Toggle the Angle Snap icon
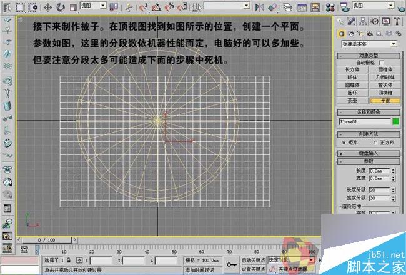406x275 pixels. 156,7
